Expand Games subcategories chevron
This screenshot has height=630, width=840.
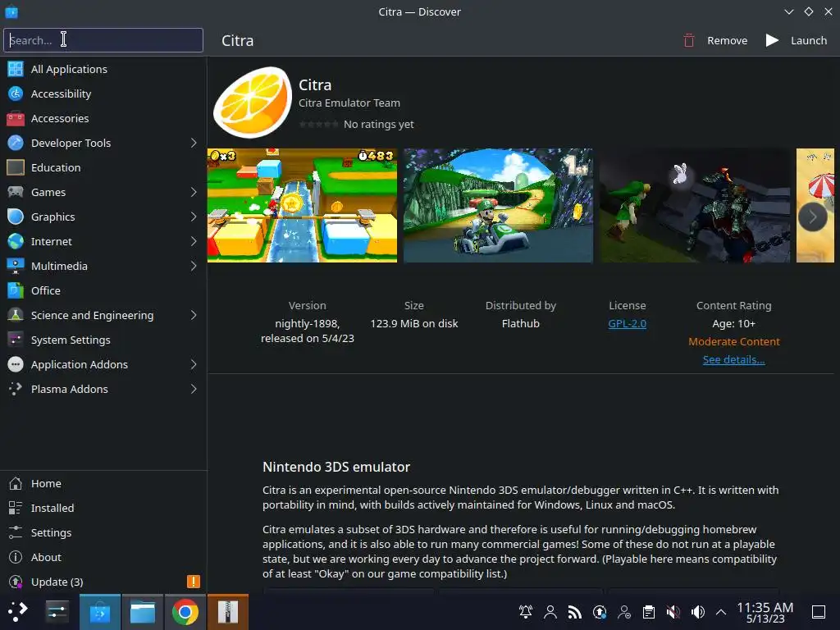click(x=194, y=192)
